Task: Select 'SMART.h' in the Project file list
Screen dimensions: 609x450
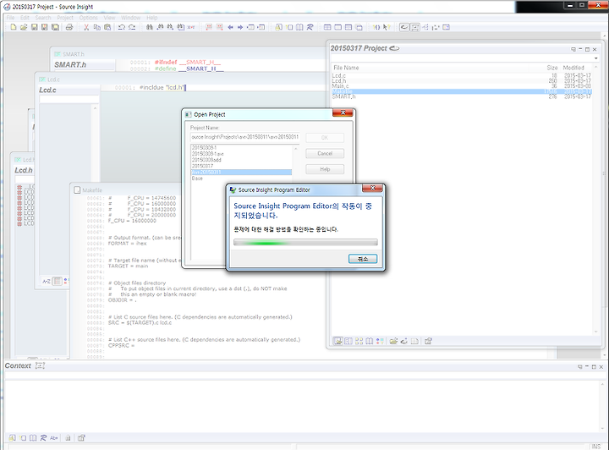Action: pos(462,96)
